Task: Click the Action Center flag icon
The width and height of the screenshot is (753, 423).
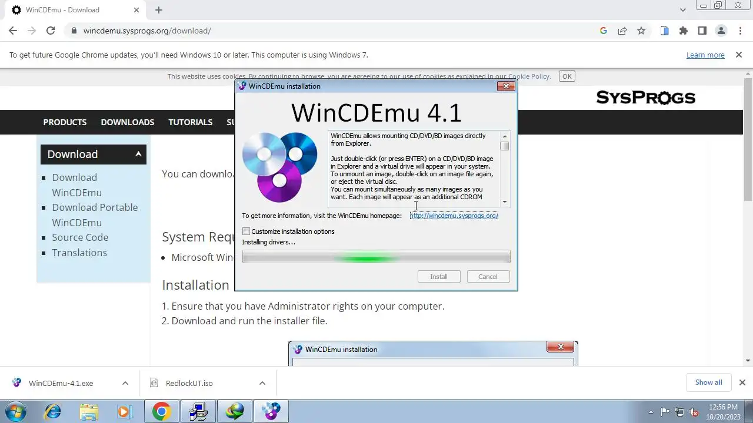Action: coord(665,412)
